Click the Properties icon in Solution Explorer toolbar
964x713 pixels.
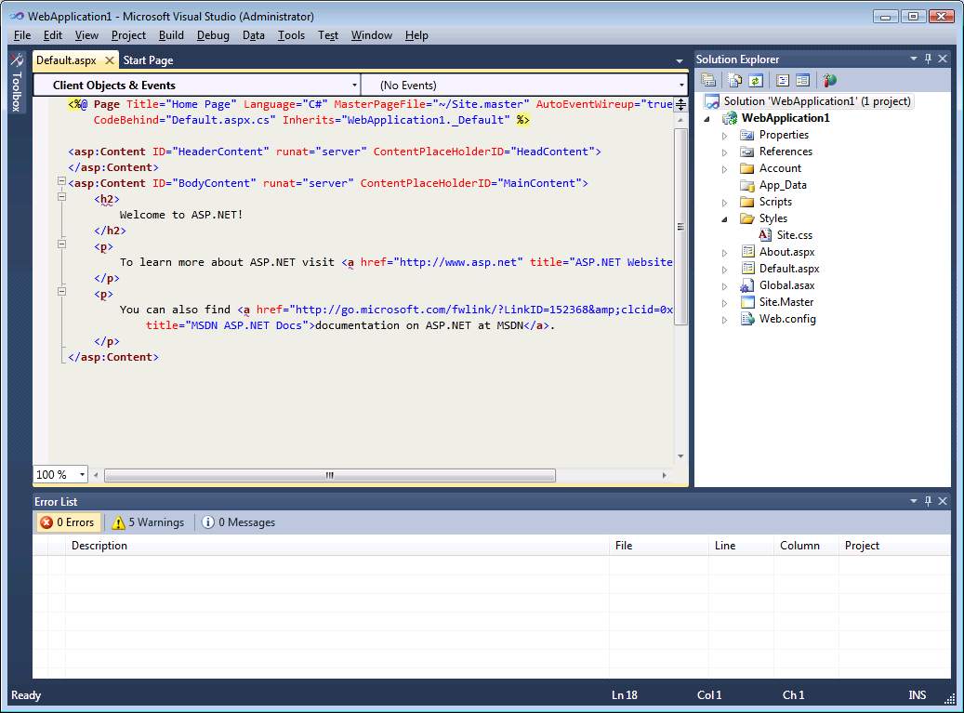(708, 81)
